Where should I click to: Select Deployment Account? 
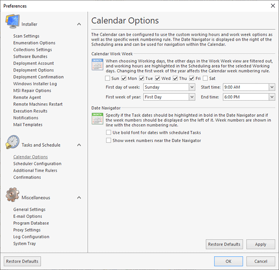[x=34, y=63]
